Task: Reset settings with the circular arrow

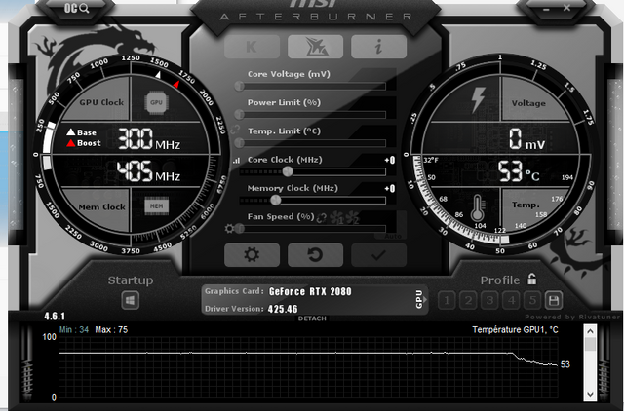Action: 315,255
